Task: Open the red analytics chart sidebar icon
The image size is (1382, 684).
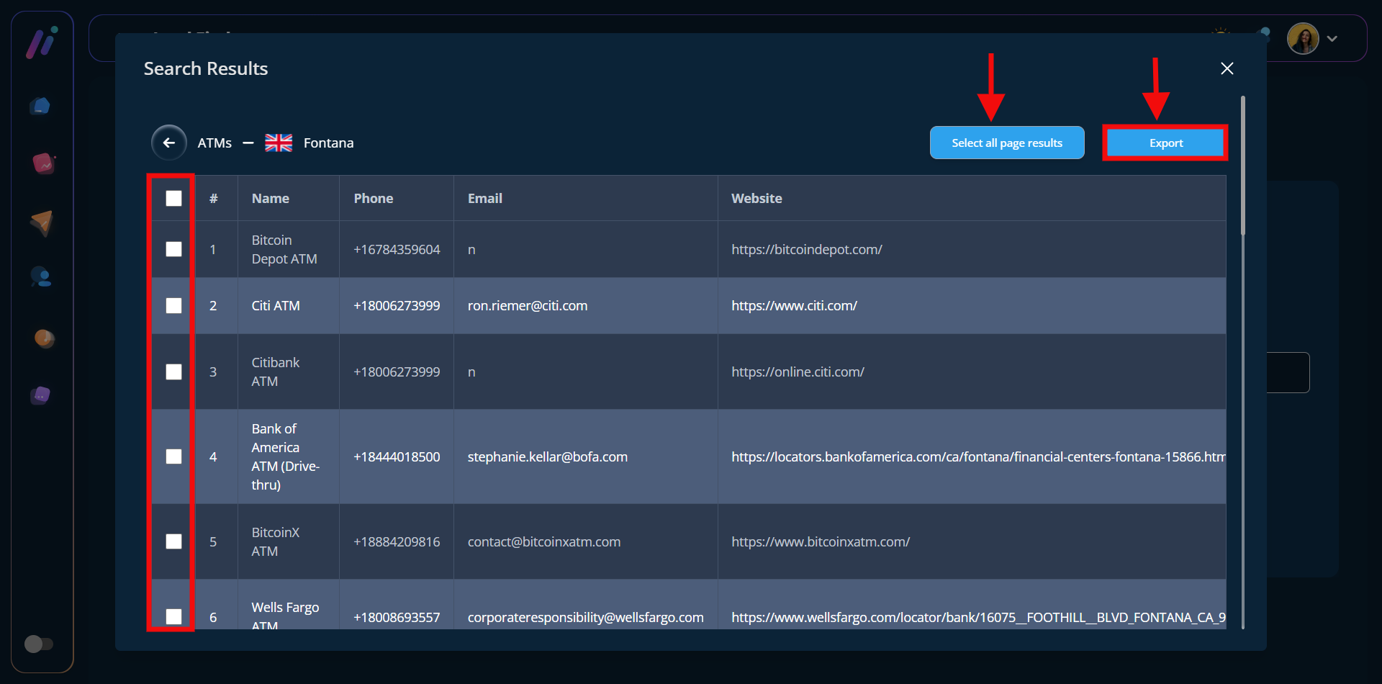Action: [42, 163]
